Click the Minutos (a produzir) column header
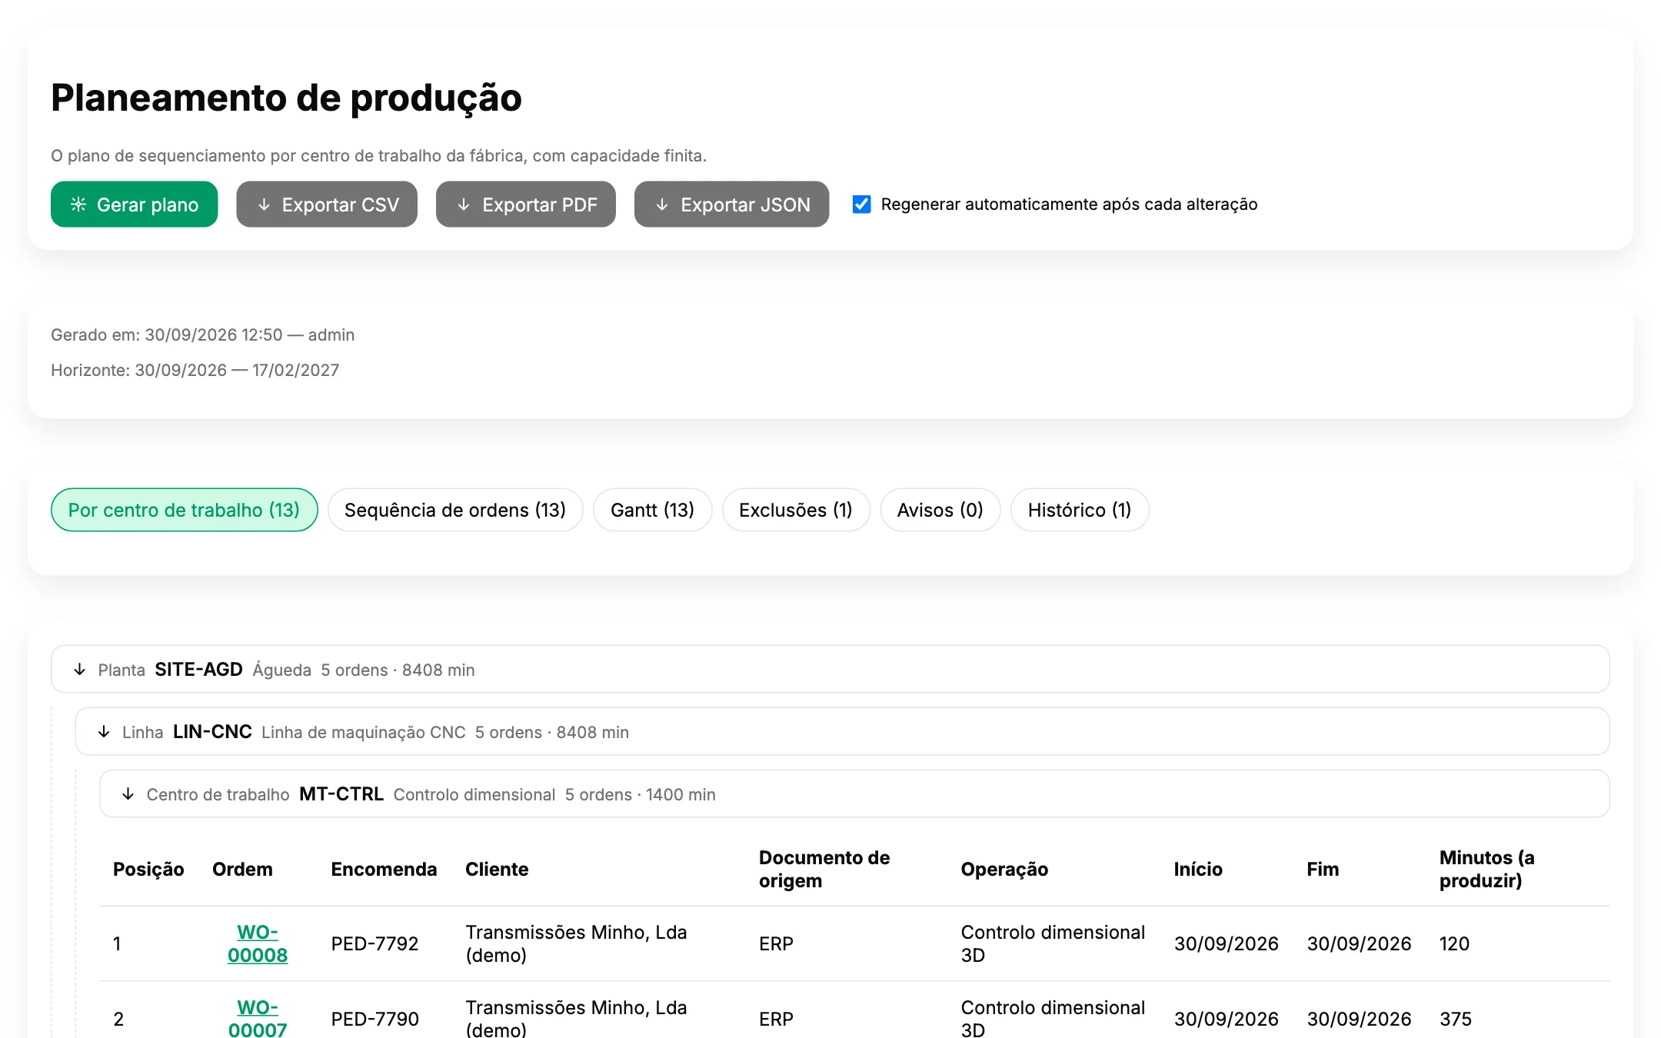 click(x=1487, y=870)
